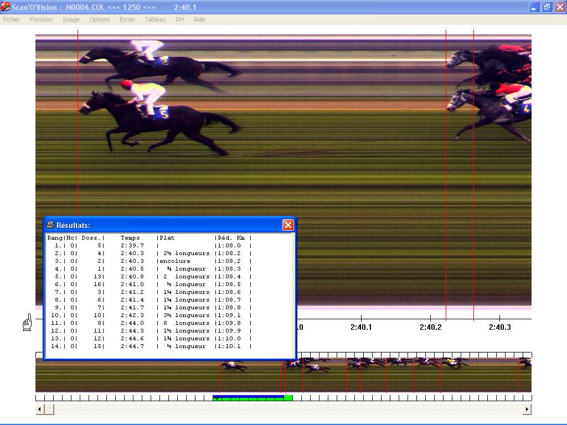Select rank 14 row, dossard 15

[x=149, y=346]
